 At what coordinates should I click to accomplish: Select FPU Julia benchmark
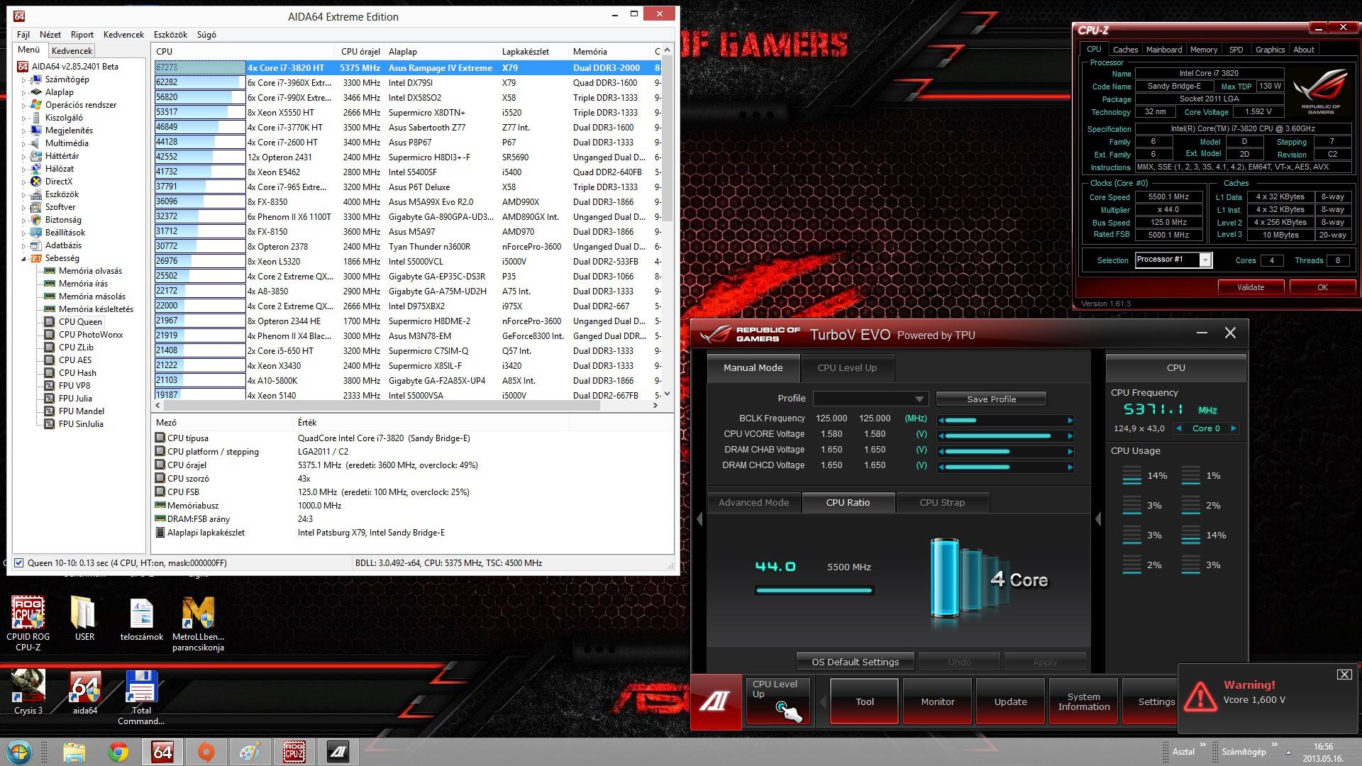[75, 398]
